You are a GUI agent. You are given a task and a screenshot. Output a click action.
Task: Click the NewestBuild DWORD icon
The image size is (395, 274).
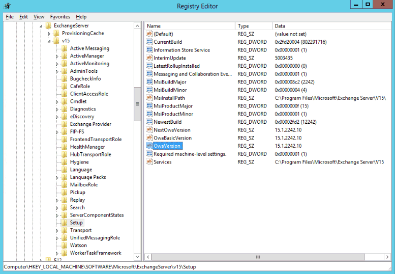pos(149,122)
